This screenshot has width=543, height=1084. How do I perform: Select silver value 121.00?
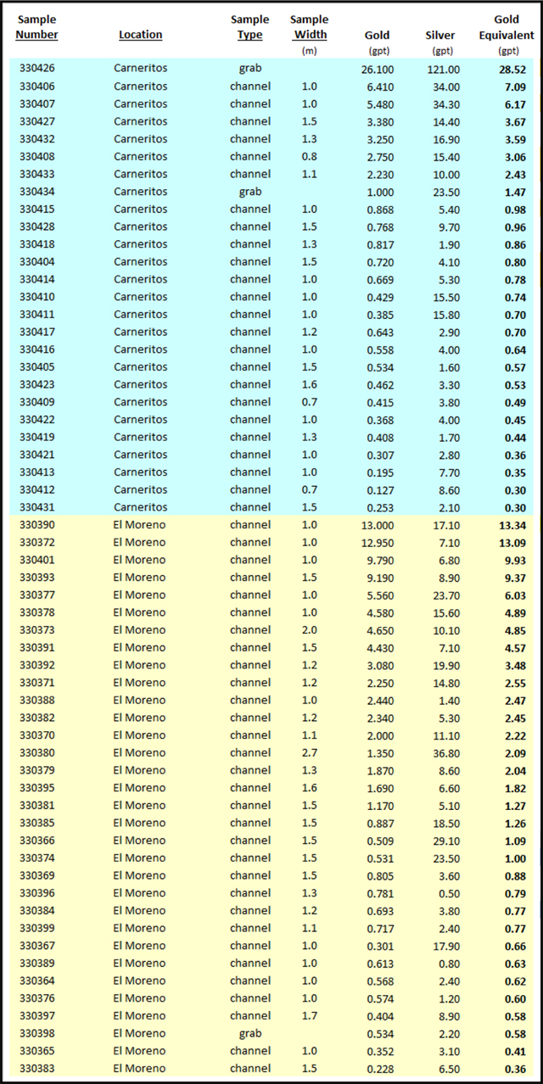pyautogui.click(x=443, y=69)
